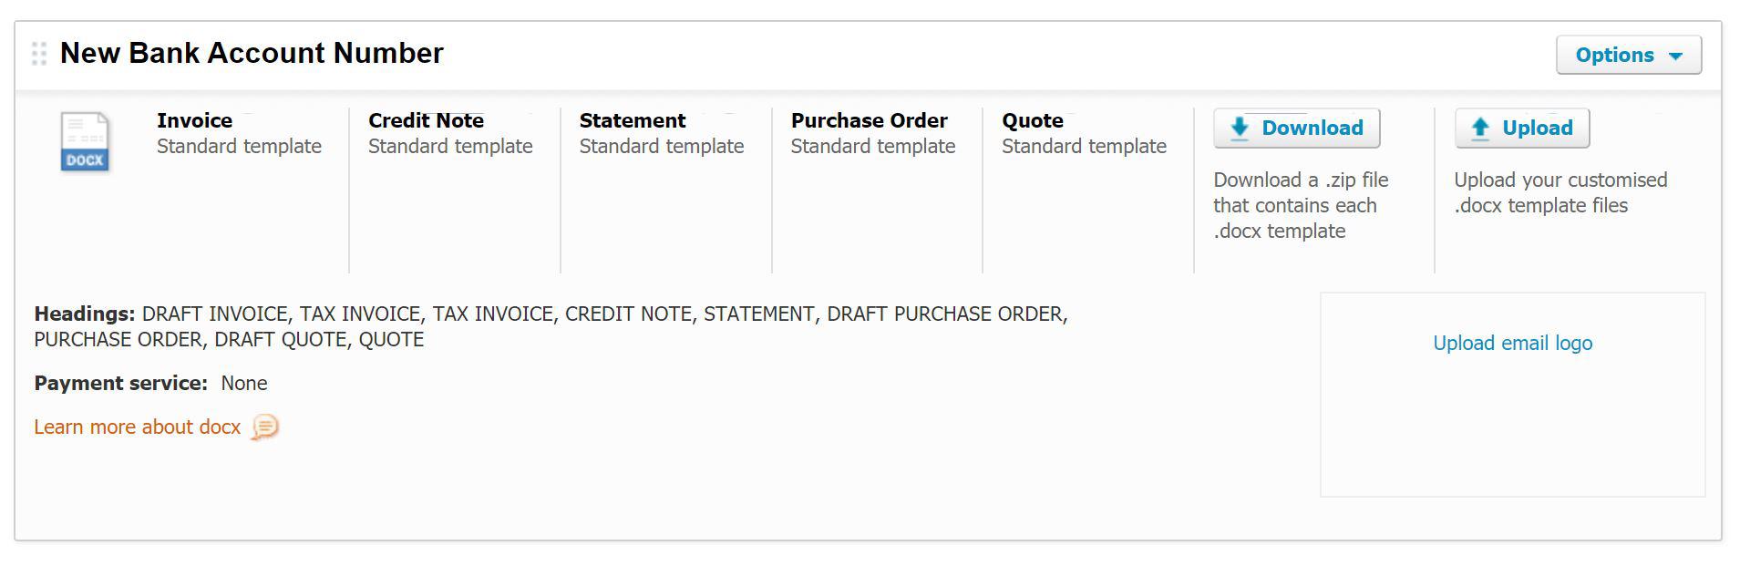Click the Upload button for docx templates
1750x566 pixels.
pos(1521,129)
